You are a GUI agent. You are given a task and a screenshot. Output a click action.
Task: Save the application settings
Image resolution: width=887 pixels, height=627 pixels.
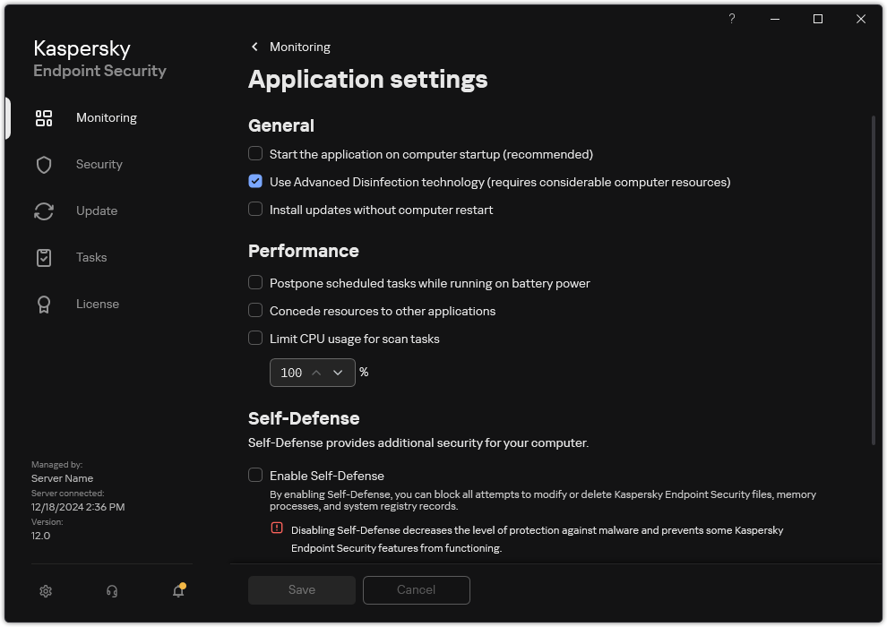[301, 589]
